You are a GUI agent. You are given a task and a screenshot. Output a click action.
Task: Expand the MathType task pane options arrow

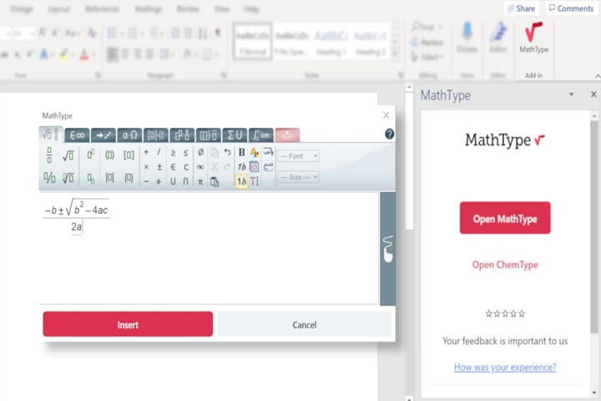571,94
